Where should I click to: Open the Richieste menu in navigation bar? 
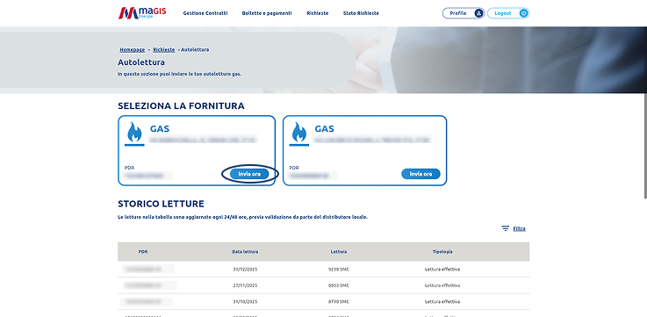tap(317, 13)
